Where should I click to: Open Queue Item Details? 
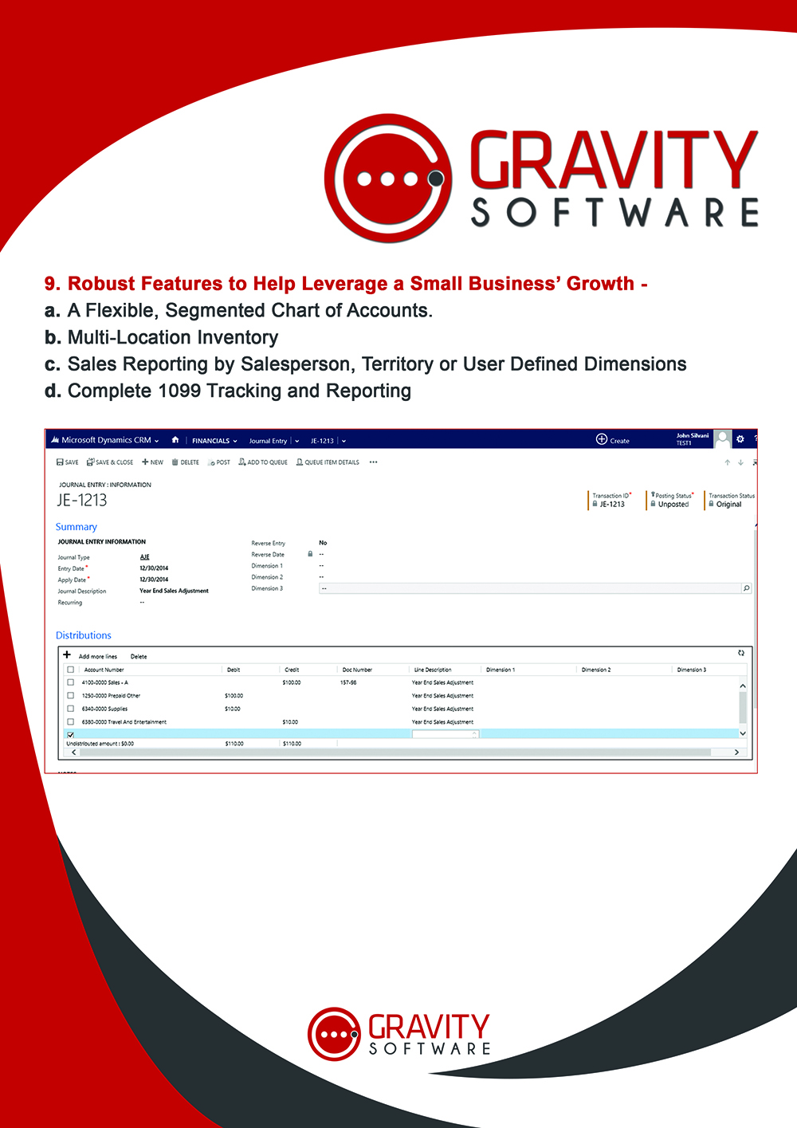point(328,462)
